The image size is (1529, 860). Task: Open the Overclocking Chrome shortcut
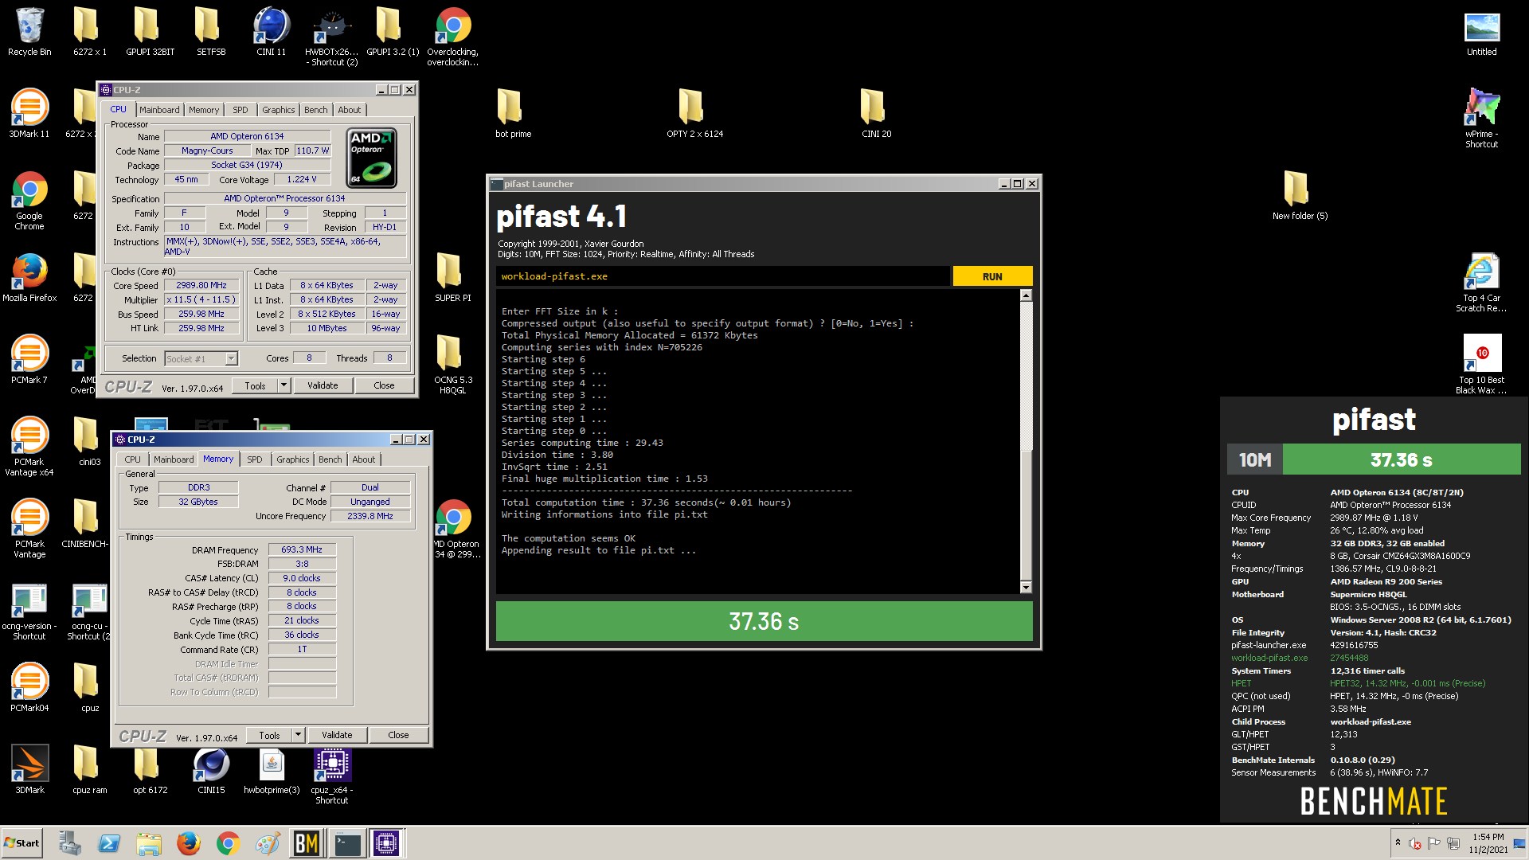[x=453, y=37]
